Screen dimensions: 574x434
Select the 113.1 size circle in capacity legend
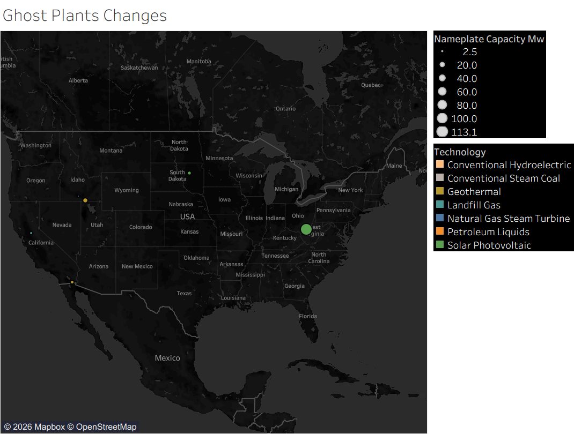click(x=442, y=132)
